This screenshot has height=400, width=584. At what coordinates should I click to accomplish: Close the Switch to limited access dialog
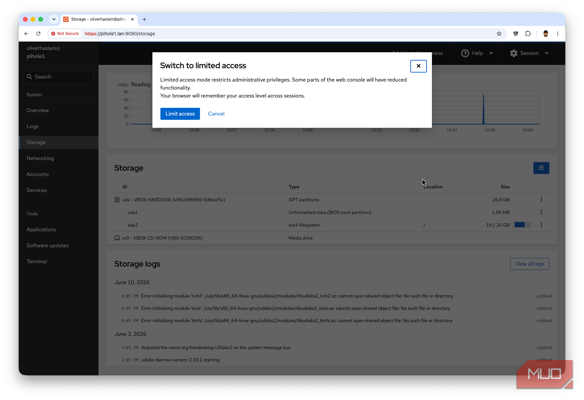(418, 66)
